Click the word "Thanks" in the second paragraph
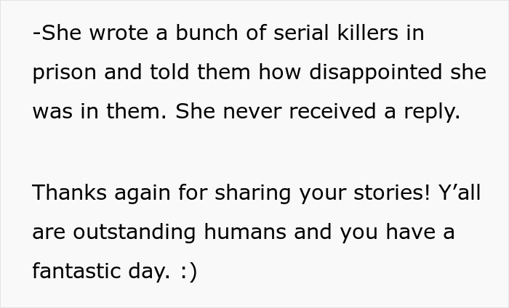Image resolution: width=509 pixels, height=308 pixels. click(70, 192)
